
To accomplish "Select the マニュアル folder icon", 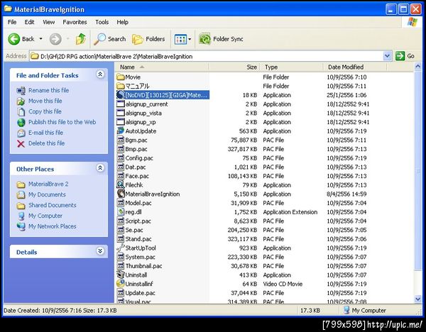I will click(x=121, y=86).
